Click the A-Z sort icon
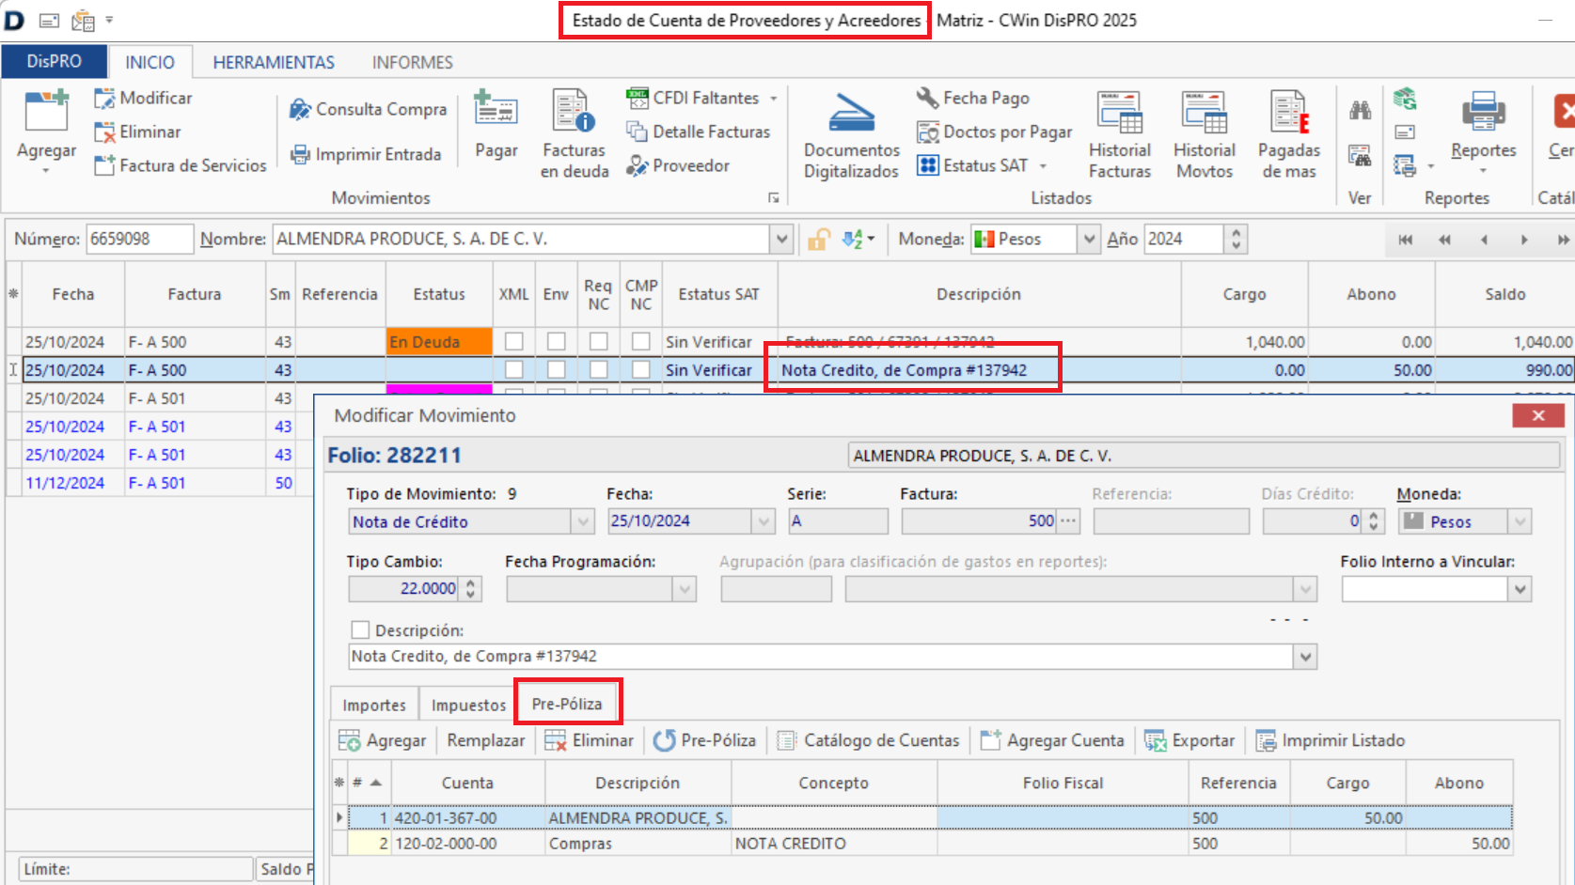This screenshot has height=885, width=1575. coord(852,240)
